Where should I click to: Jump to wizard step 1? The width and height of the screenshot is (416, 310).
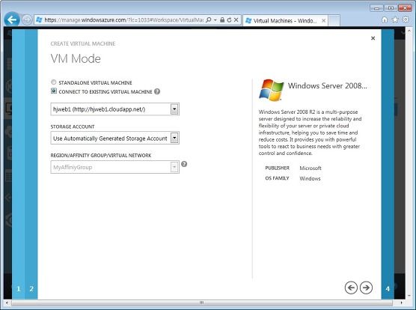[18, 289]
